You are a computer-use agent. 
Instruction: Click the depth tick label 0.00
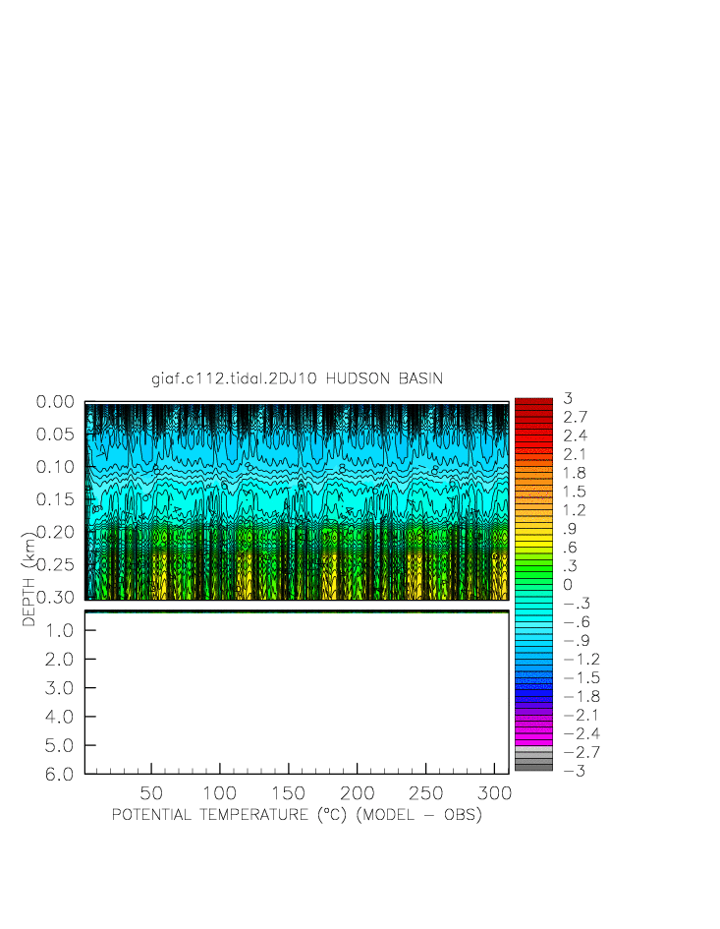coord(55,402)
